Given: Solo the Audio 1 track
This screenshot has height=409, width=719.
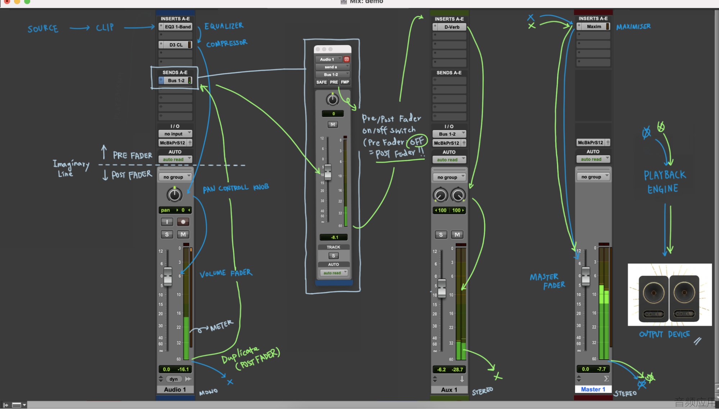Looking at the screenshot, I should [x=167, y=234].
